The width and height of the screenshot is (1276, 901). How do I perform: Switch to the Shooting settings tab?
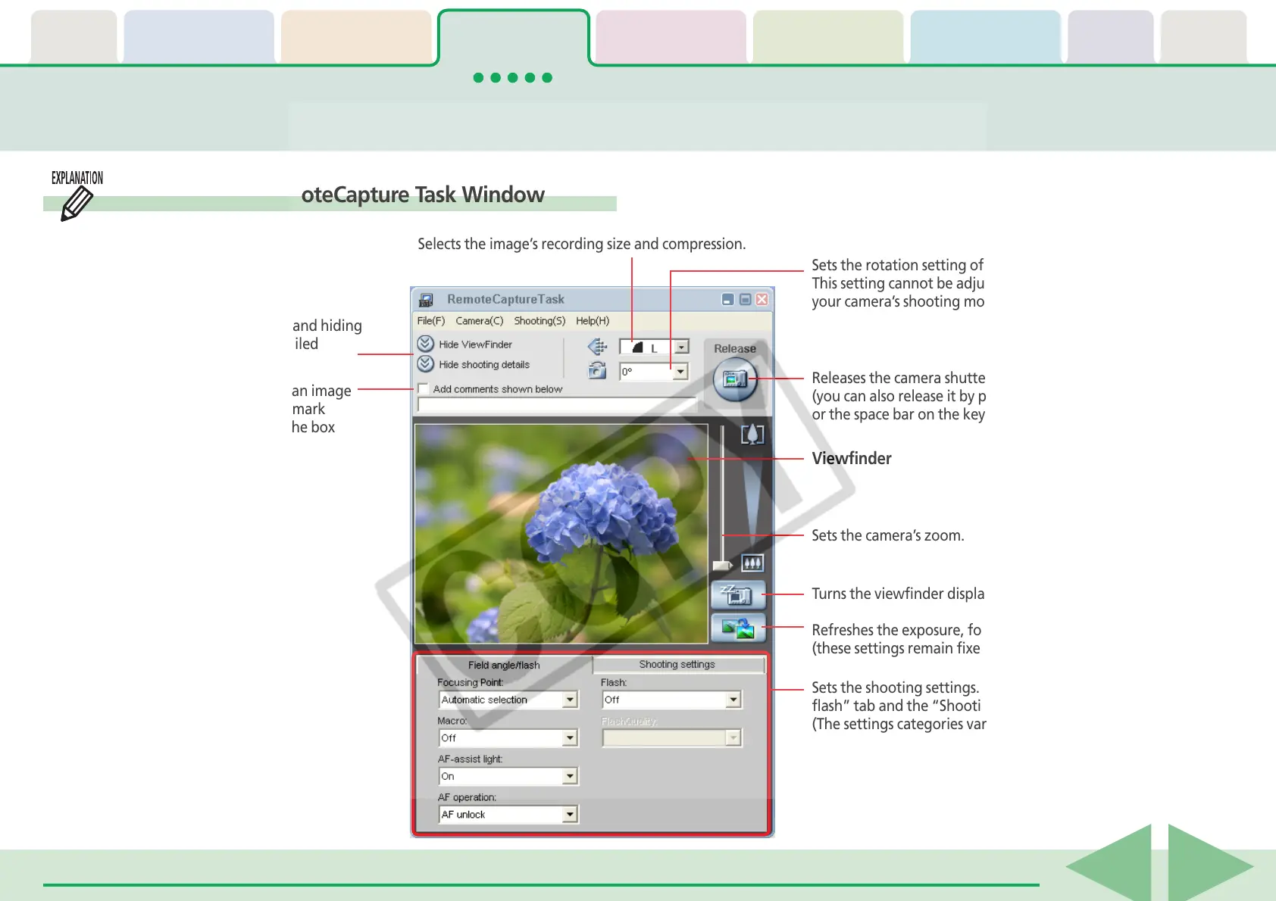(x=677, y=665)
